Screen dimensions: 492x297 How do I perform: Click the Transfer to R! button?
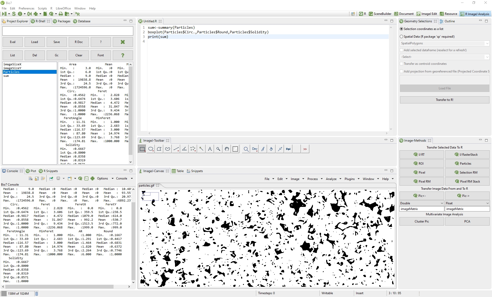tap(444, 99)
